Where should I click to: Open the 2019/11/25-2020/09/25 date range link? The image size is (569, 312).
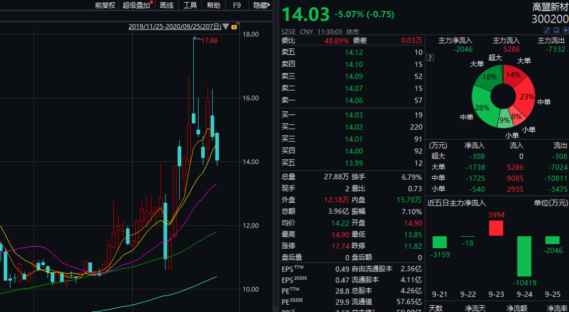(175, 26)
